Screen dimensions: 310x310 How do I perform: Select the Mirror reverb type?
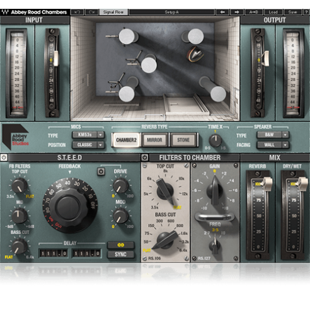(154, 140)
